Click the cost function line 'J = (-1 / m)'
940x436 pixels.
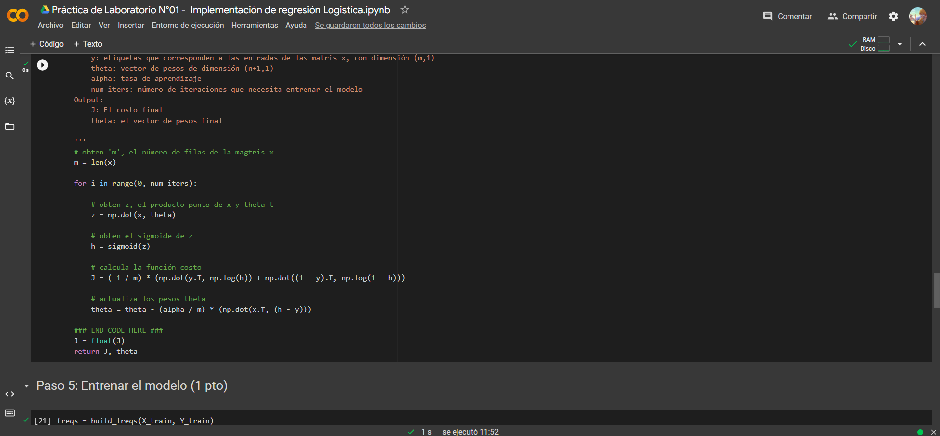(248, 278)
